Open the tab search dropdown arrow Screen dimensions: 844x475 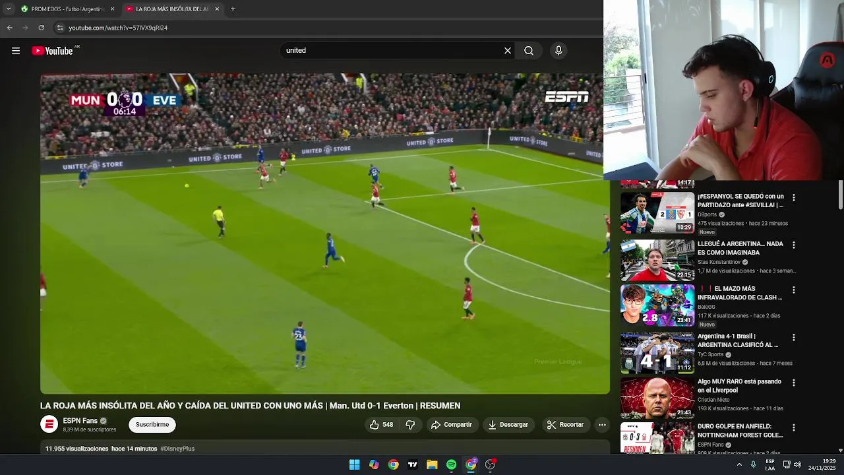[8, 9]
